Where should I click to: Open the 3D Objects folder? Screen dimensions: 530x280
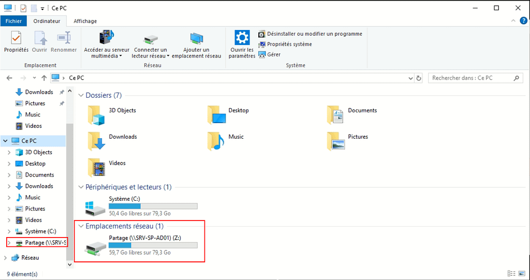click(x=97, y=115)
